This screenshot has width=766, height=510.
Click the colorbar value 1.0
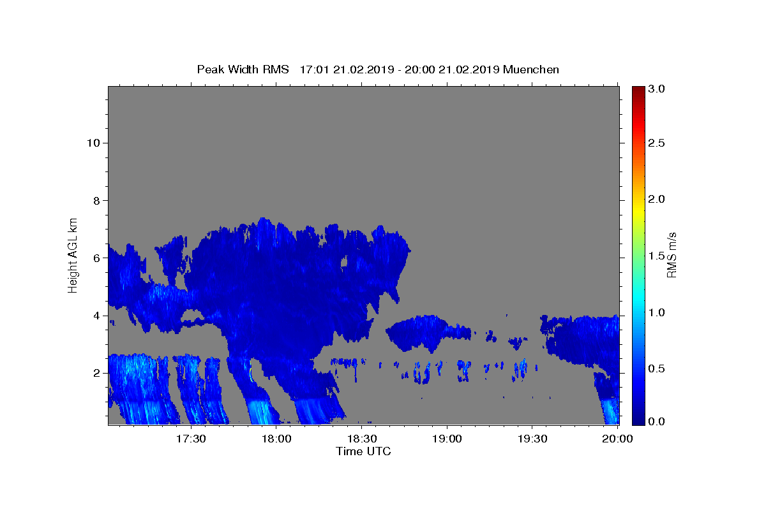(657, 312)
